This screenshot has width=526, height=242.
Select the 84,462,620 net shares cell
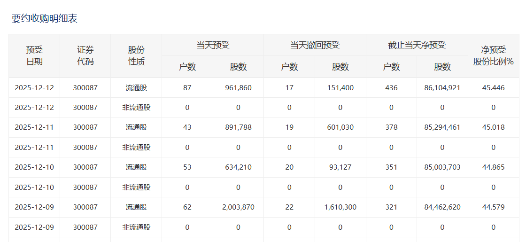click(442, 207)
